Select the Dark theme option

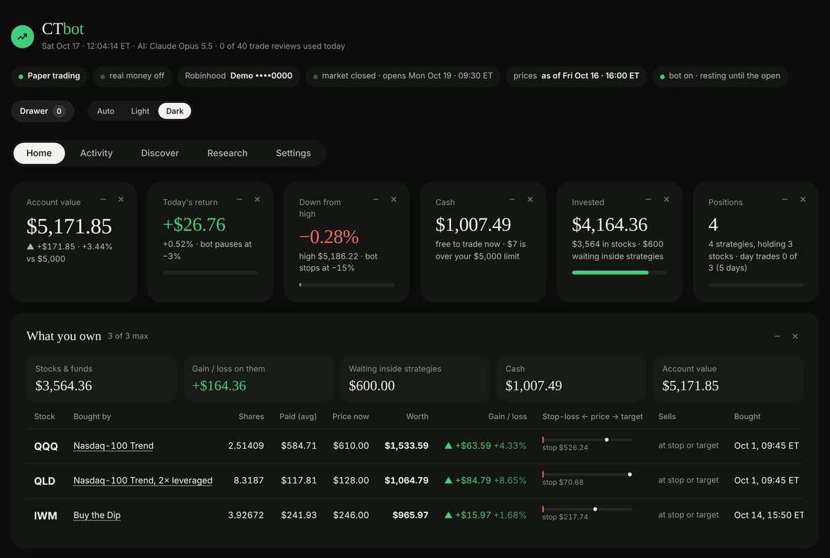[x=175, y=111]
